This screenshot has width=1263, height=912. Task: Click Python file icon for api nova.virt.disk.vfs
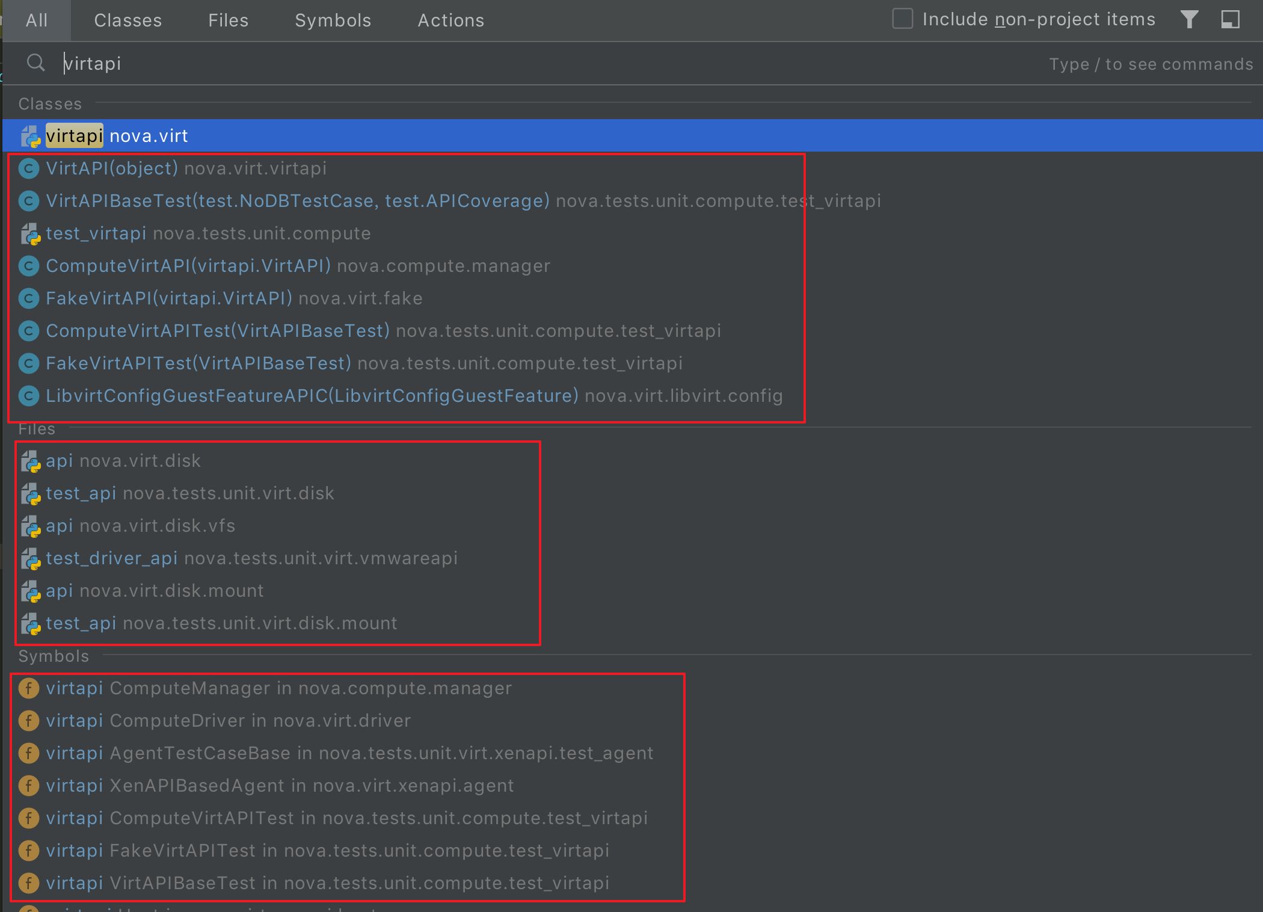30,526
